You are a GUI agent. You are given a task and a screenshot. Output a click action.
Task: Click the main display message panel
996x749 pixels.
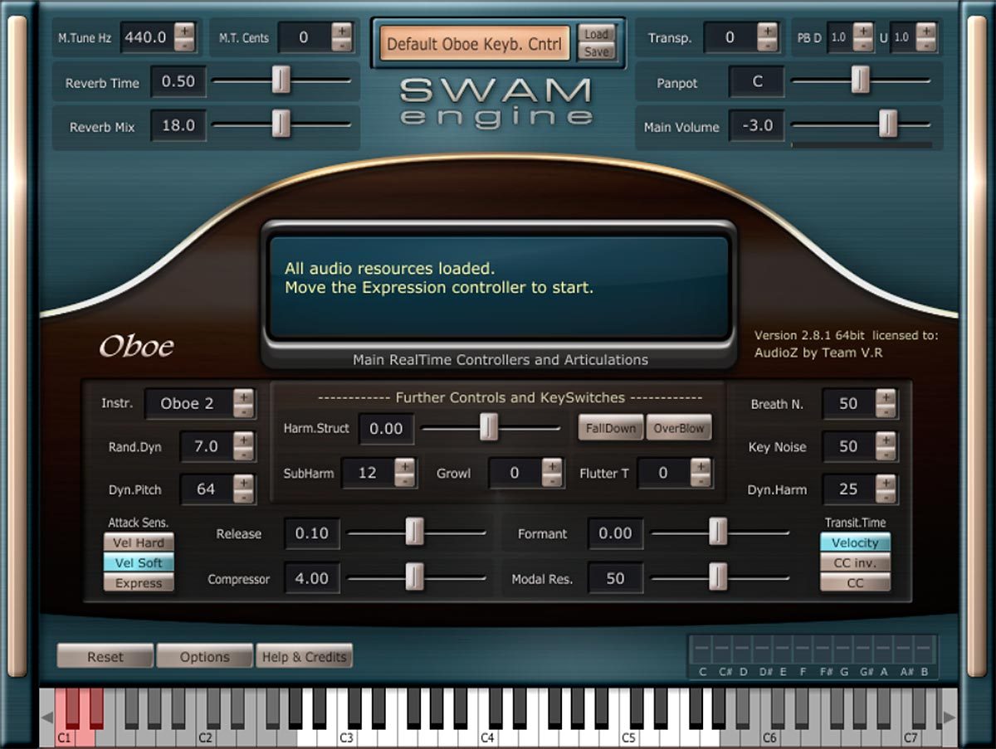pos(500,286)
